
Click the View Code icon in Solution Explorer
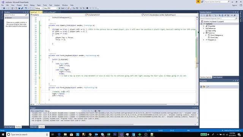pyautogui.click(x=232, y=15)
